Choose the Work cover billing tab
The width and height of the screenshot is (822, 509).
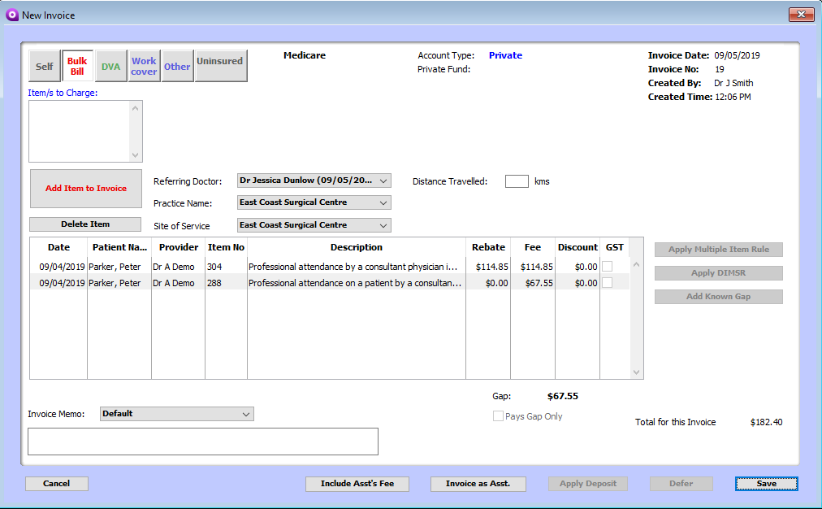point(144,67)
